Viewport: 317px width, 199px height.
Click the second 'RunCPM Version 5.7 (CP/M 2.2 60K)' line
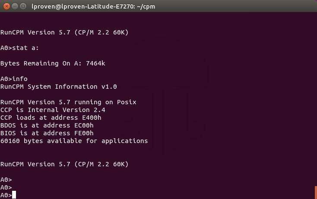pos(64,164)
